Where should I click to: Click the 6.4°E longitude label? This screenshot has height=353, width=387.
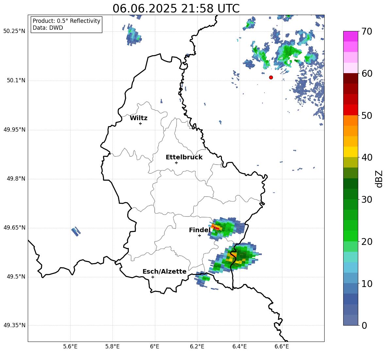point(239,346)
